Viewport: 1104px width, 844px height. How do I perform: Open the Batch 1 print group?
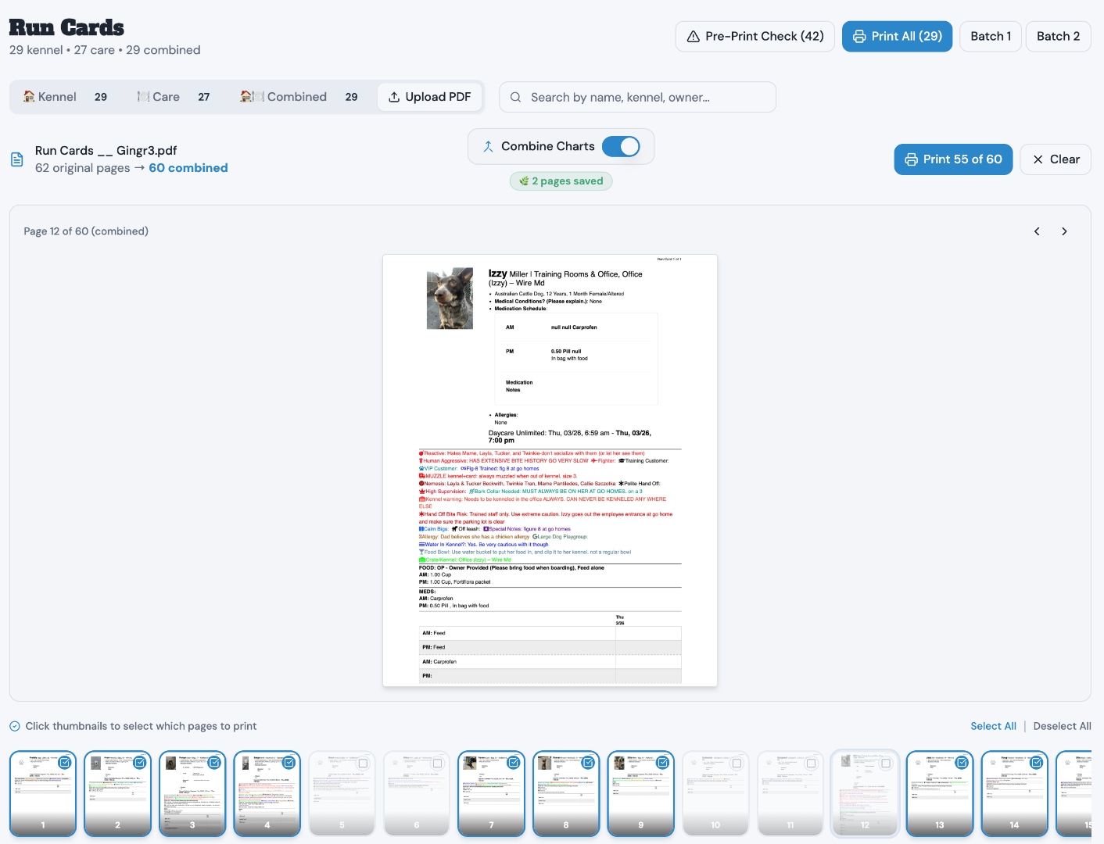(990, 37)
